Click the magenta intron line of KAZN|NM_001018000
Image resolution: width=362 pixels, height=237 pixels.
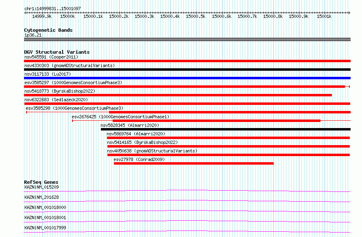[x=187, y=211]
